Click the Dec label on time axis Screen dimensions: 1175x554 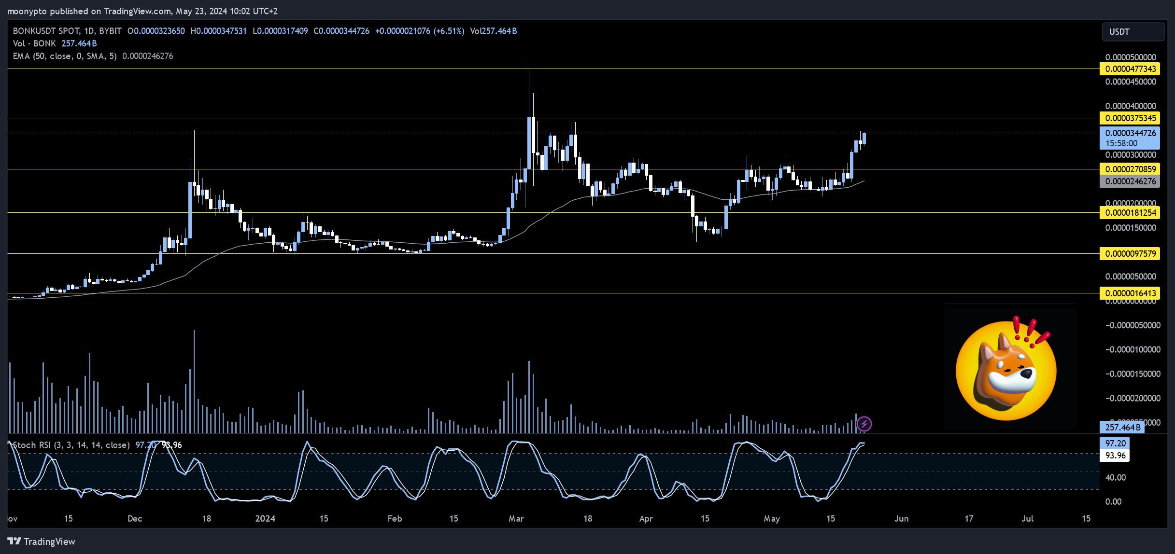[135, 519]
